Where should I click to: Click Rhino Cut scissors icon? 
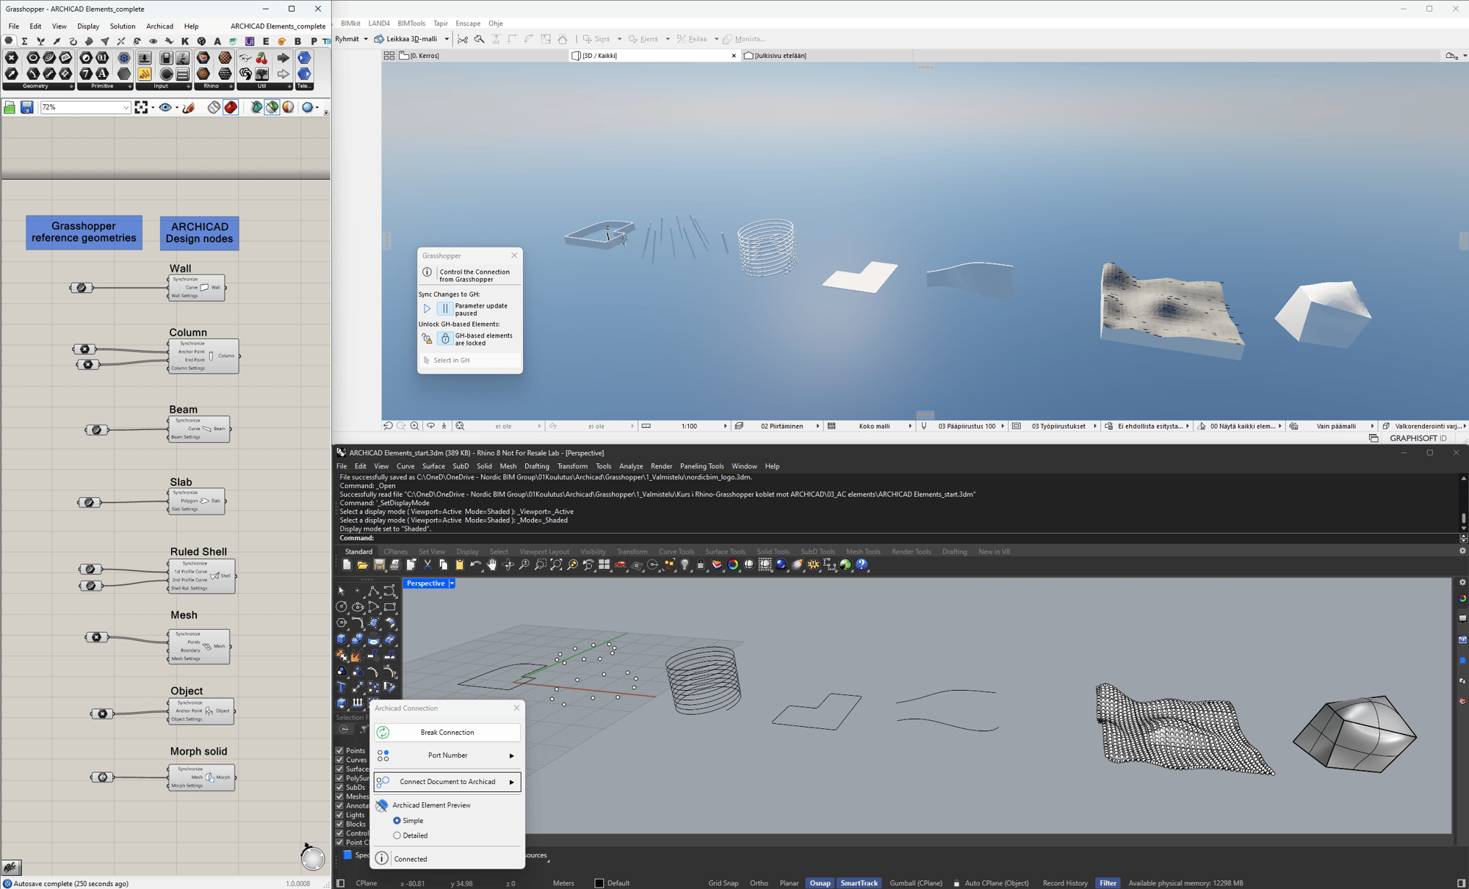tap(427, 565)
